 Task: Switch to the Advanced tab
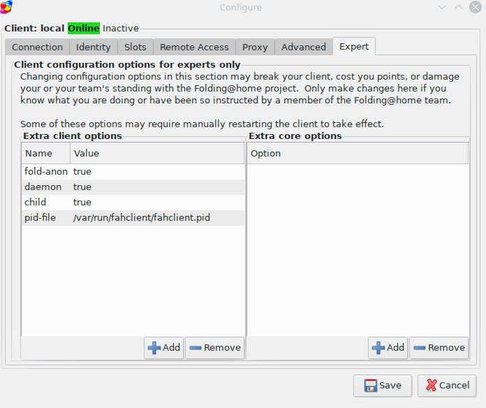pos(304,47)
